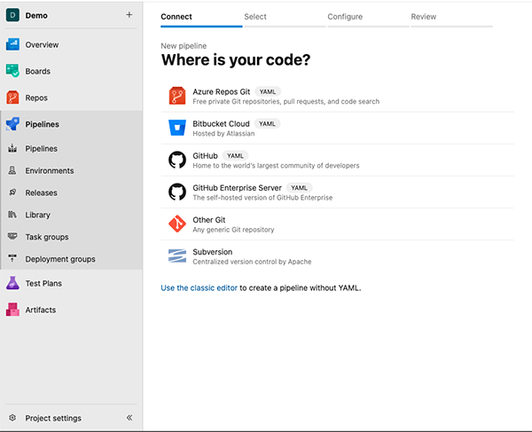Screen dimensions: 532x432
Task: Collapse the sidebar with double chevron
Action: 129,418
